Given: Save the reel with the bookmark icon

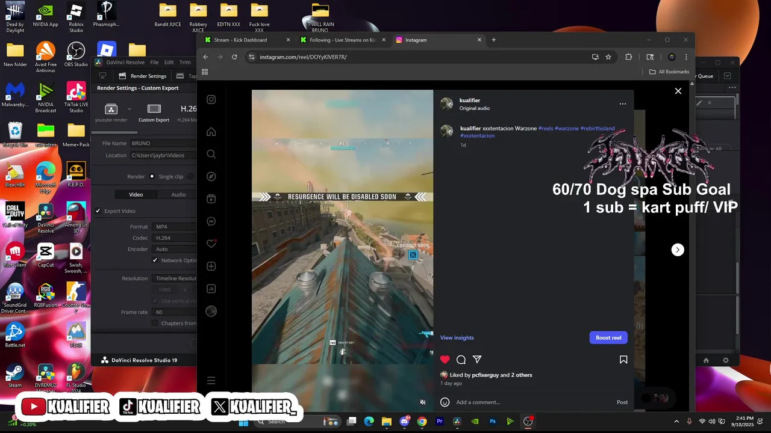Looking at the screenshot, I should 623,360.
